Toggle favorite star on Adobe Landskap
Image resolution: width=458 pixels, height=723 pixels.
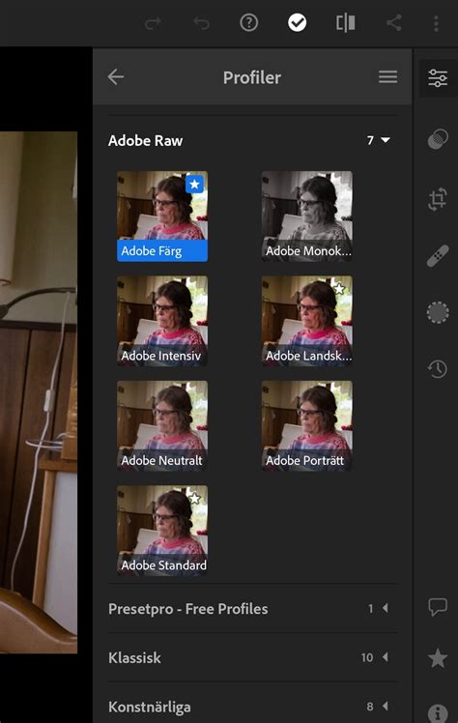point(339,289)
